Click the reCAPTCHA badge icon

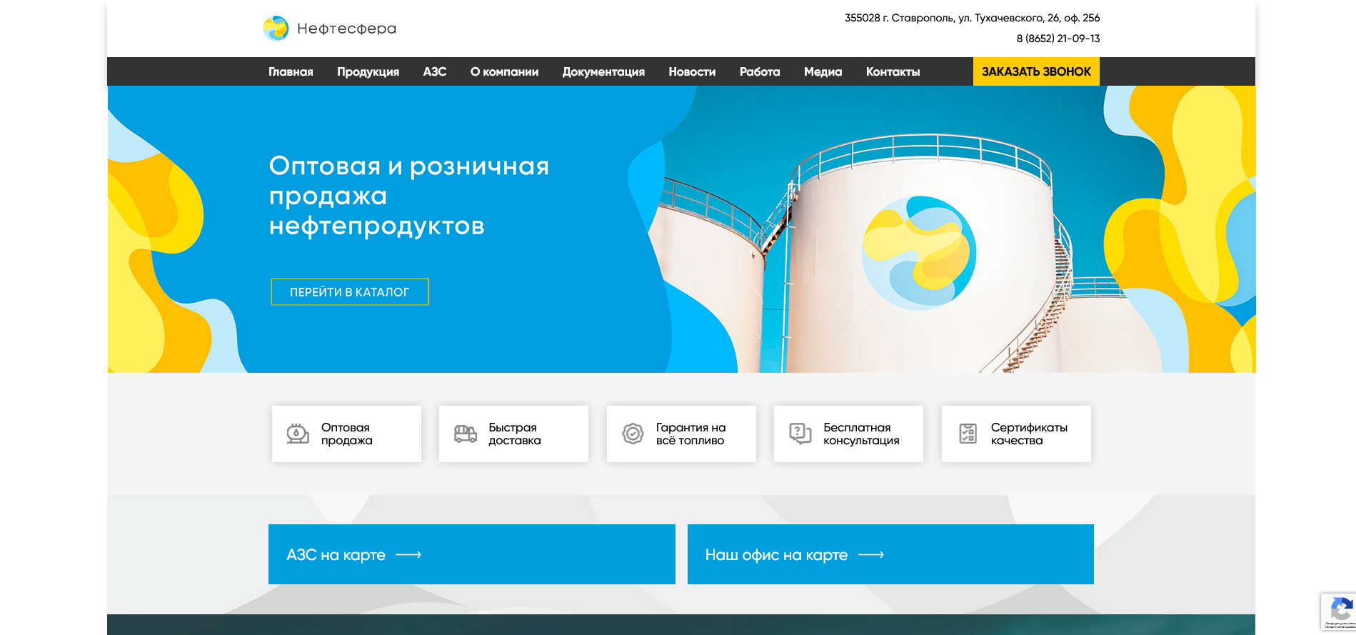pos(1342,609)
